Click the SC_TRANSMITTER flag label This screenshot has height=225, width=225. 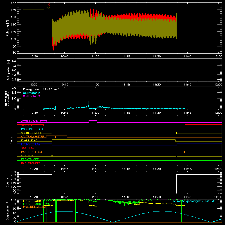pos(33,137)
